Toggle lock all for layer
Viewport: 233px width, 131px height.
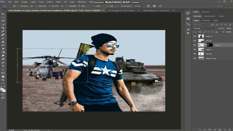point(216,32)
